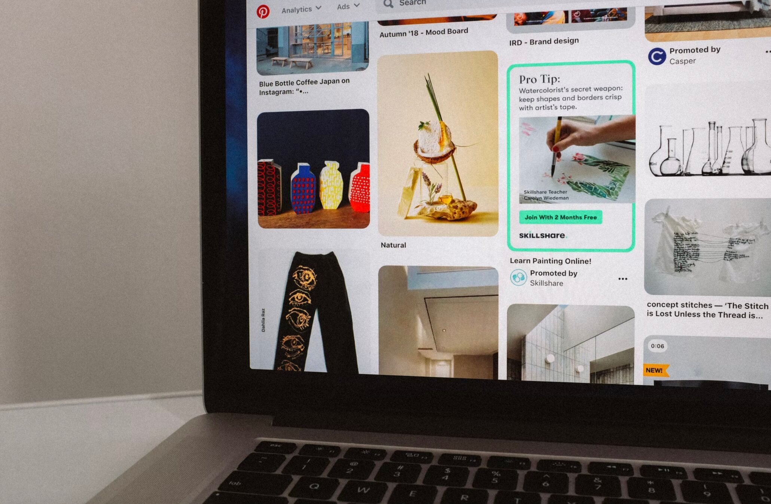Click the Skillshare teacher profile icon
This screenshot has width=771, height=504.
click(x=519, y=276)
